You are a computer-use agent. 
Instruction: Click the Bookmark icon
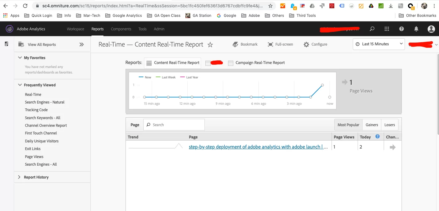[235, 44]
